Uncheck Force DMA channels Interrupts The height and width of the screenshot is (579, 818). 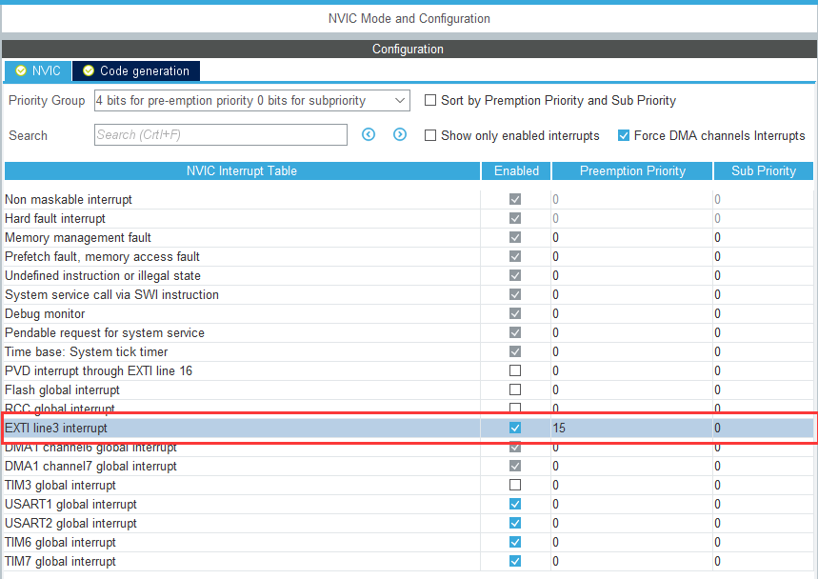(x=624, y=135)
